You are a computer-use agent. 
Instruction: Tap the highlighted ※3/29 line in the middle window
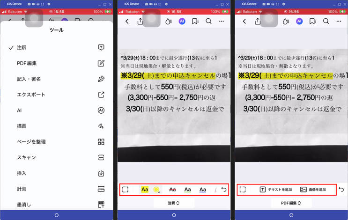click(x=168, y=76)
